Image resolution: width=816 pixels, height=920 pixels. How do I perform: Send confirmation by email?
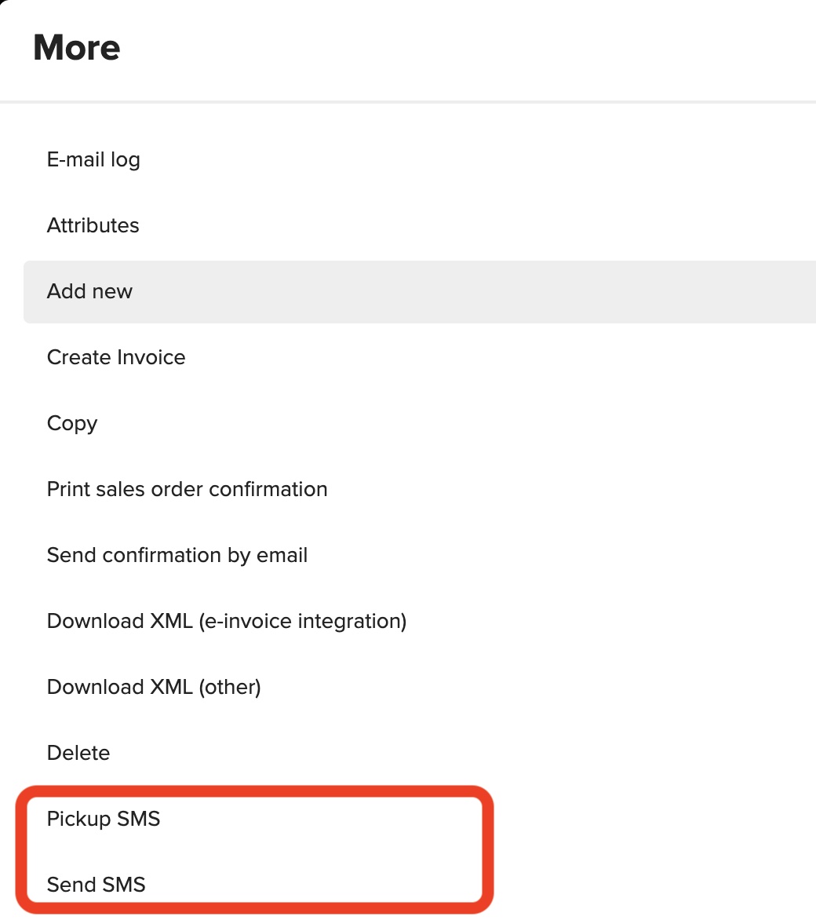177,555
